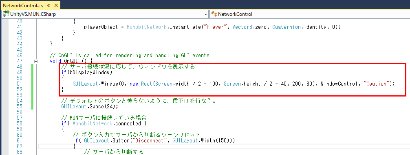This screenshot has width=410, height=155.
Task: Click the "Player" string literal
Action: [x=215, y=27]
